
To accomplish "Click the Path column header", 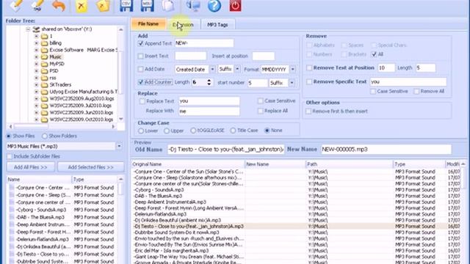I will click(349, 164).
